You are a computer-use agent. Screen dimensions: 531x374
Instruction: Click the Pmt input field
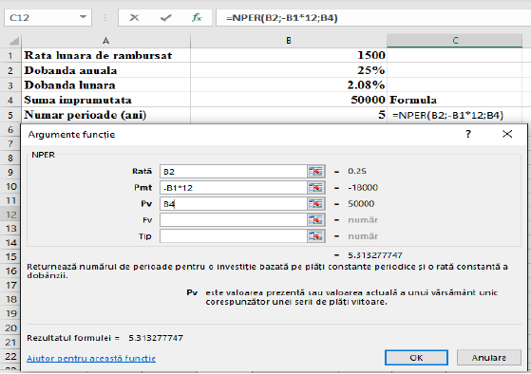click(234, 188)
